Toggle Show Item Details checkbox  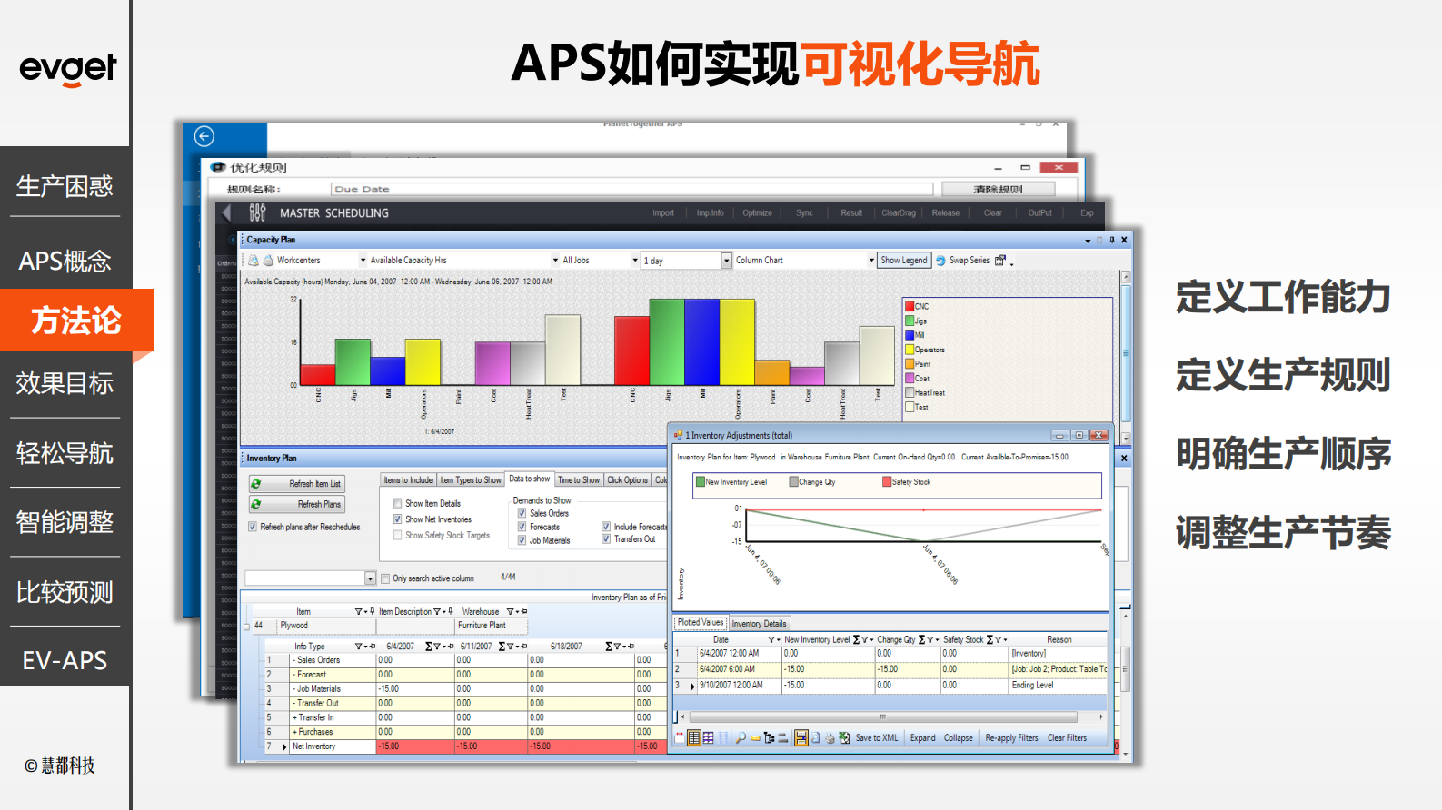coord(398,503)
